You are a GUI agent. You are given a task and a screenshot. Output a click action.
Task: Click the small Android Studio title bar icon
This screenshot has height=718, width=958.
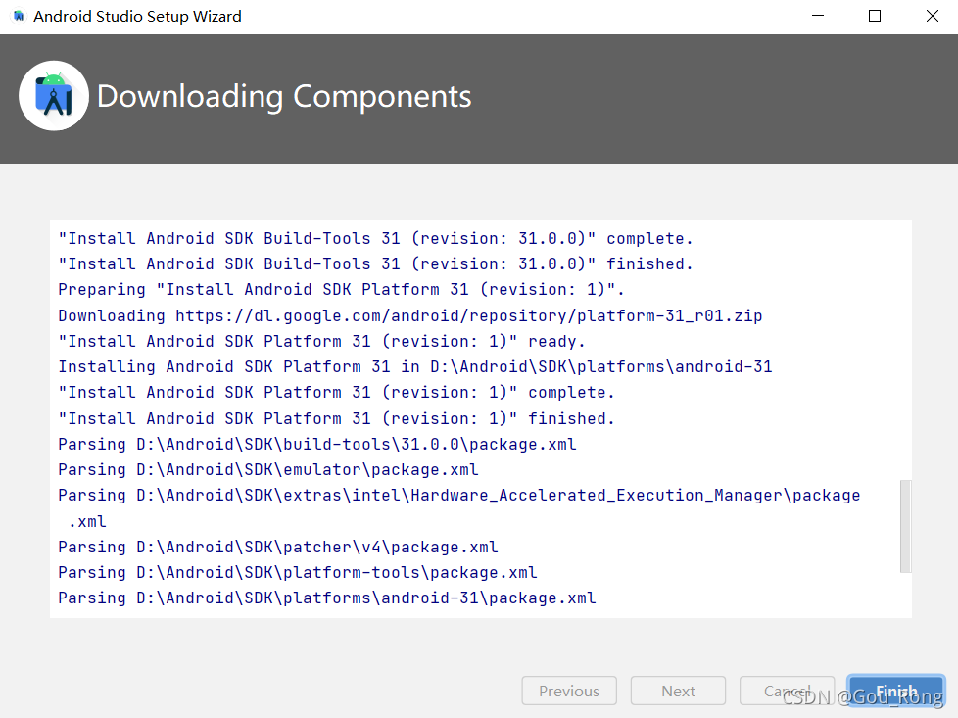pos(19,16)
